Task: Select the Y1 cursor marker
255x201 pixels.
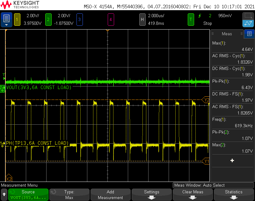Action: click(206, 161)
